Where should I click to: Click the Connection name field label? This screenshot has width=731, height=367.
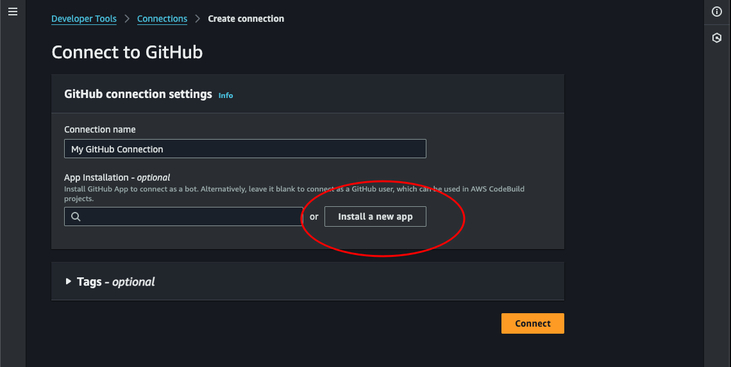click(100, 129)
